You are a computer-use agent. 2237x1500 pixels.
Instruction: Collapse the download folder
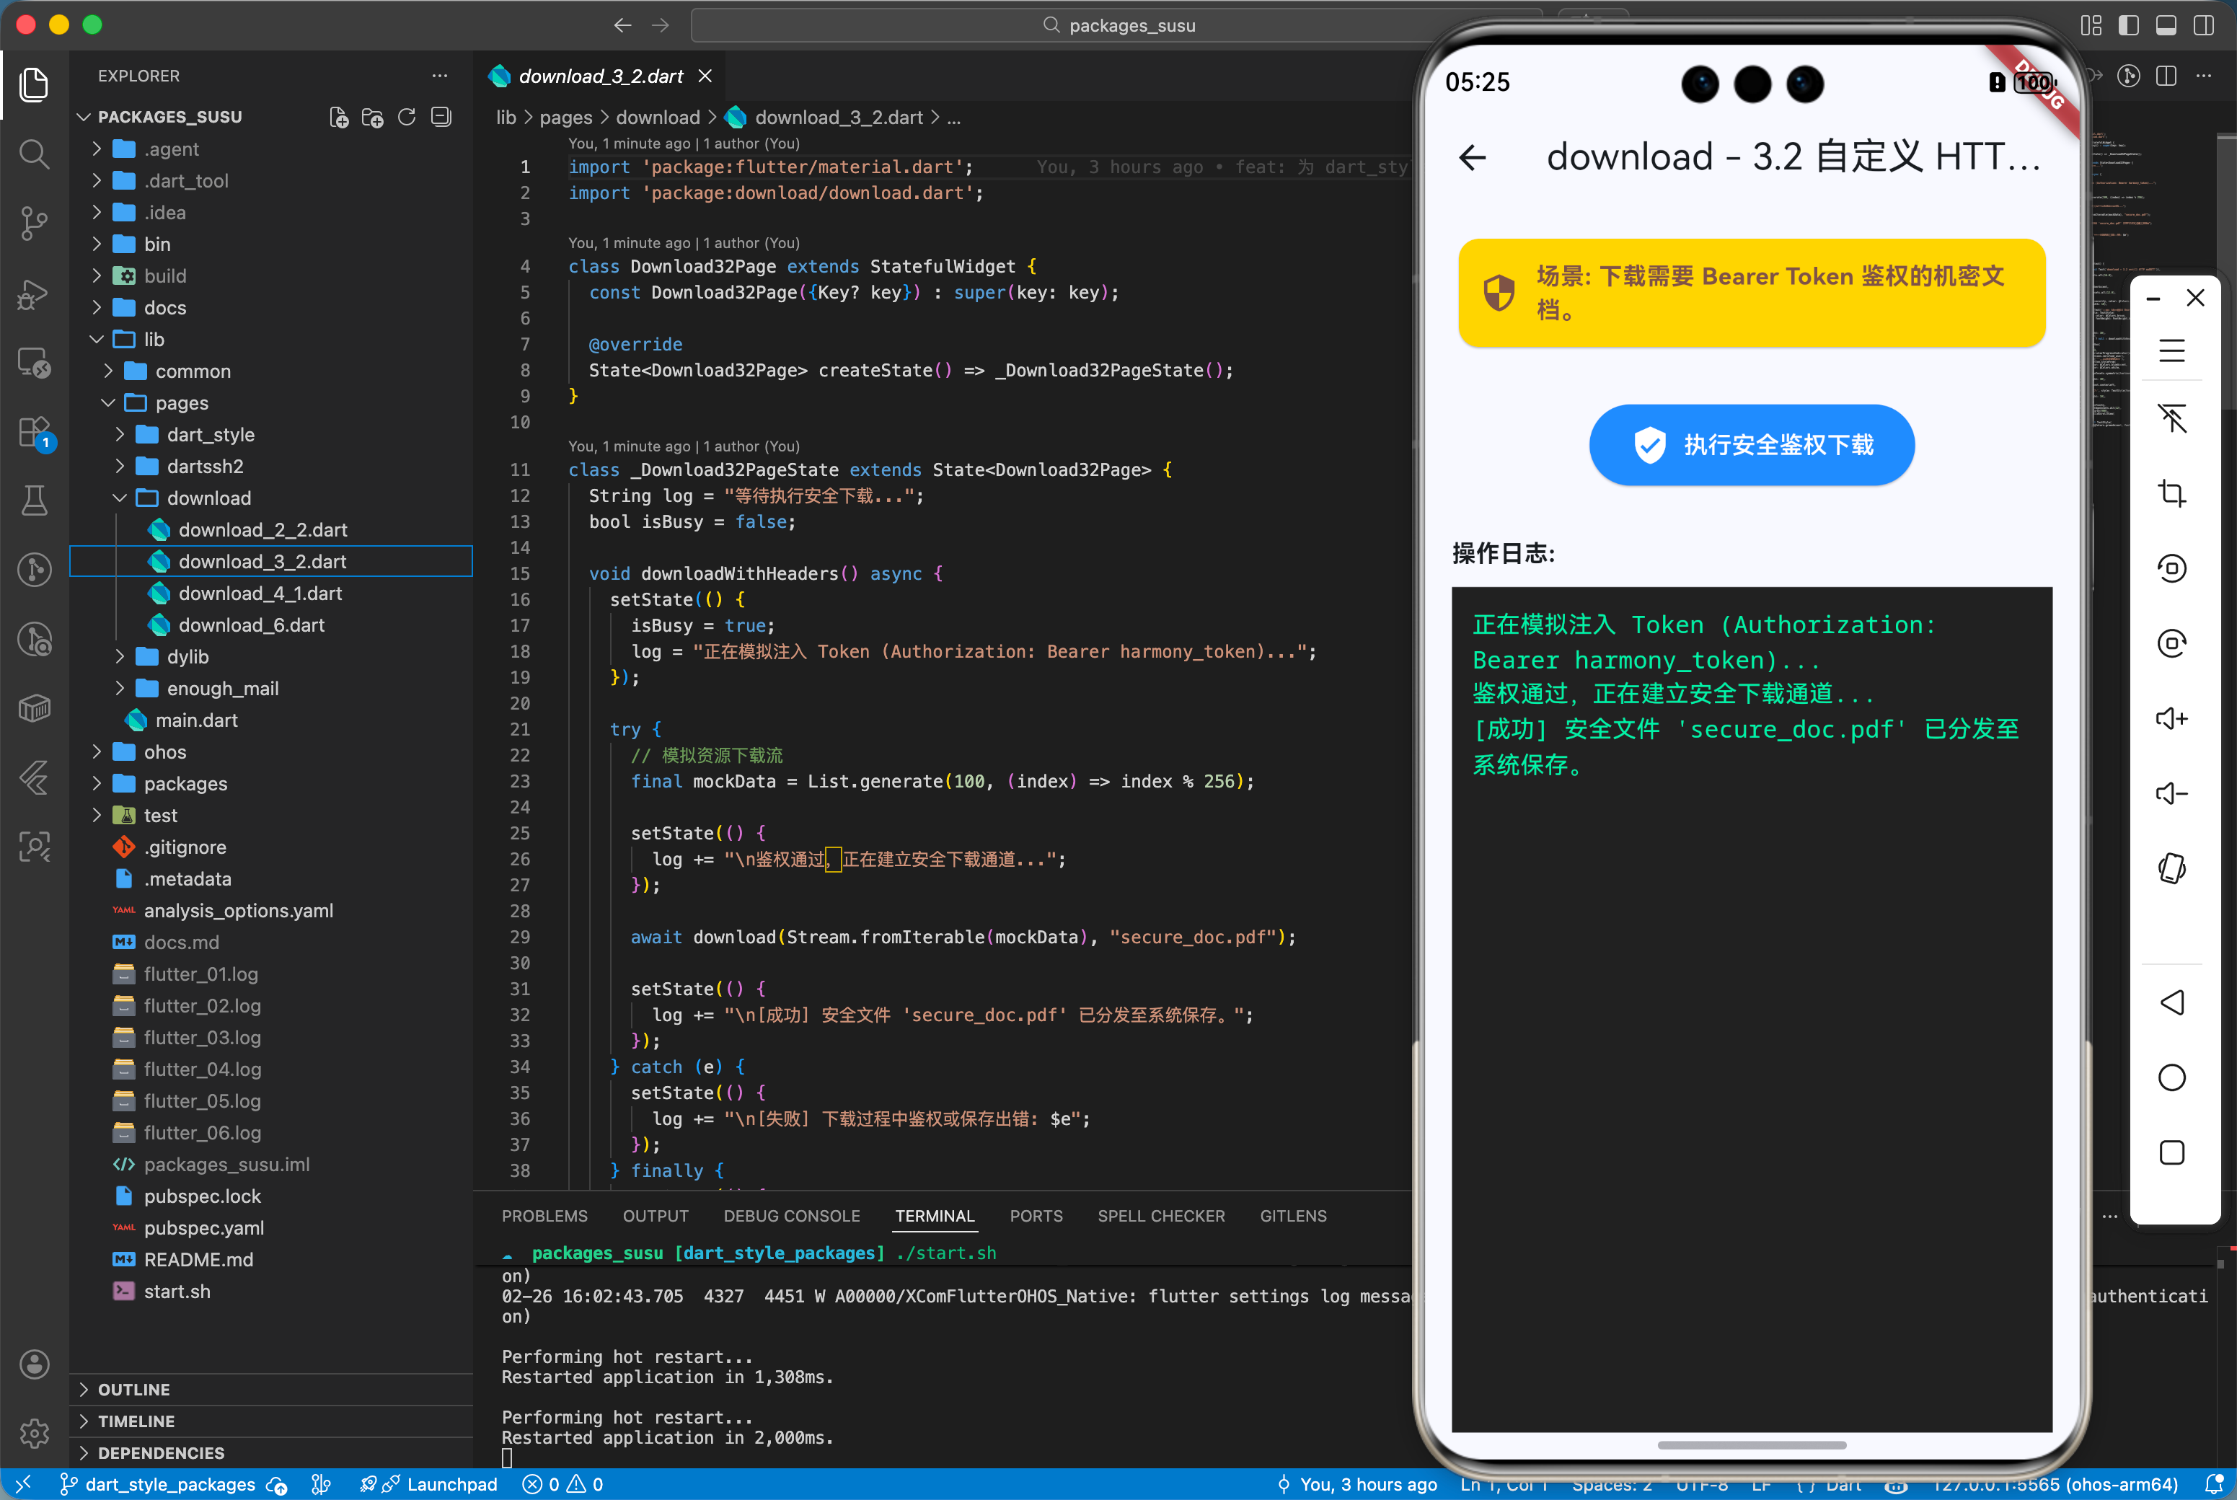click(208, 498)
